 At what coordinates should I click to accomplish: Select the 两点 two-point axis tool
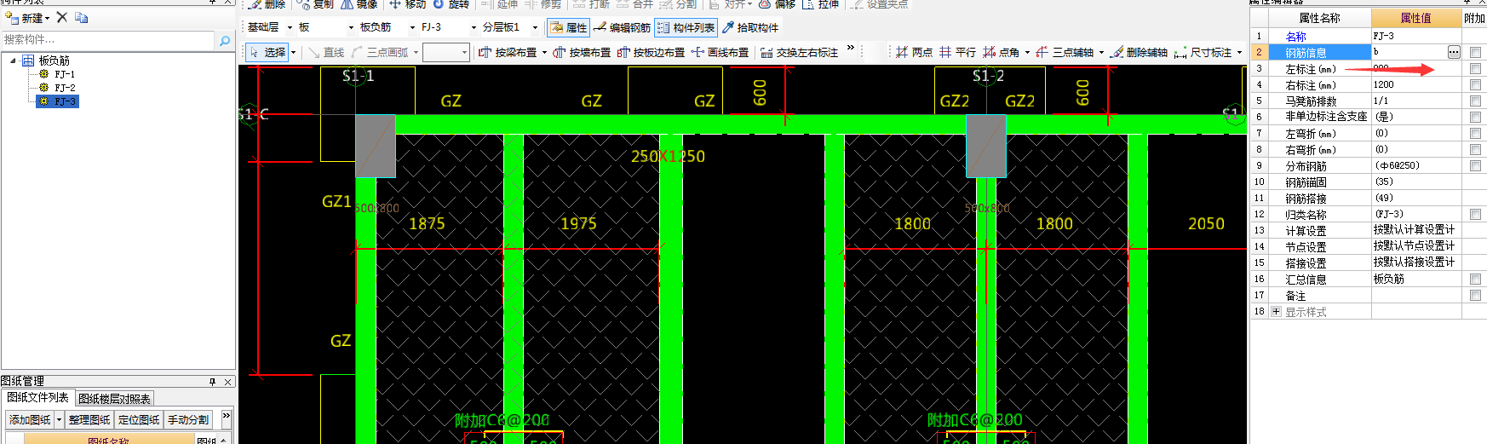coord(914,53)
